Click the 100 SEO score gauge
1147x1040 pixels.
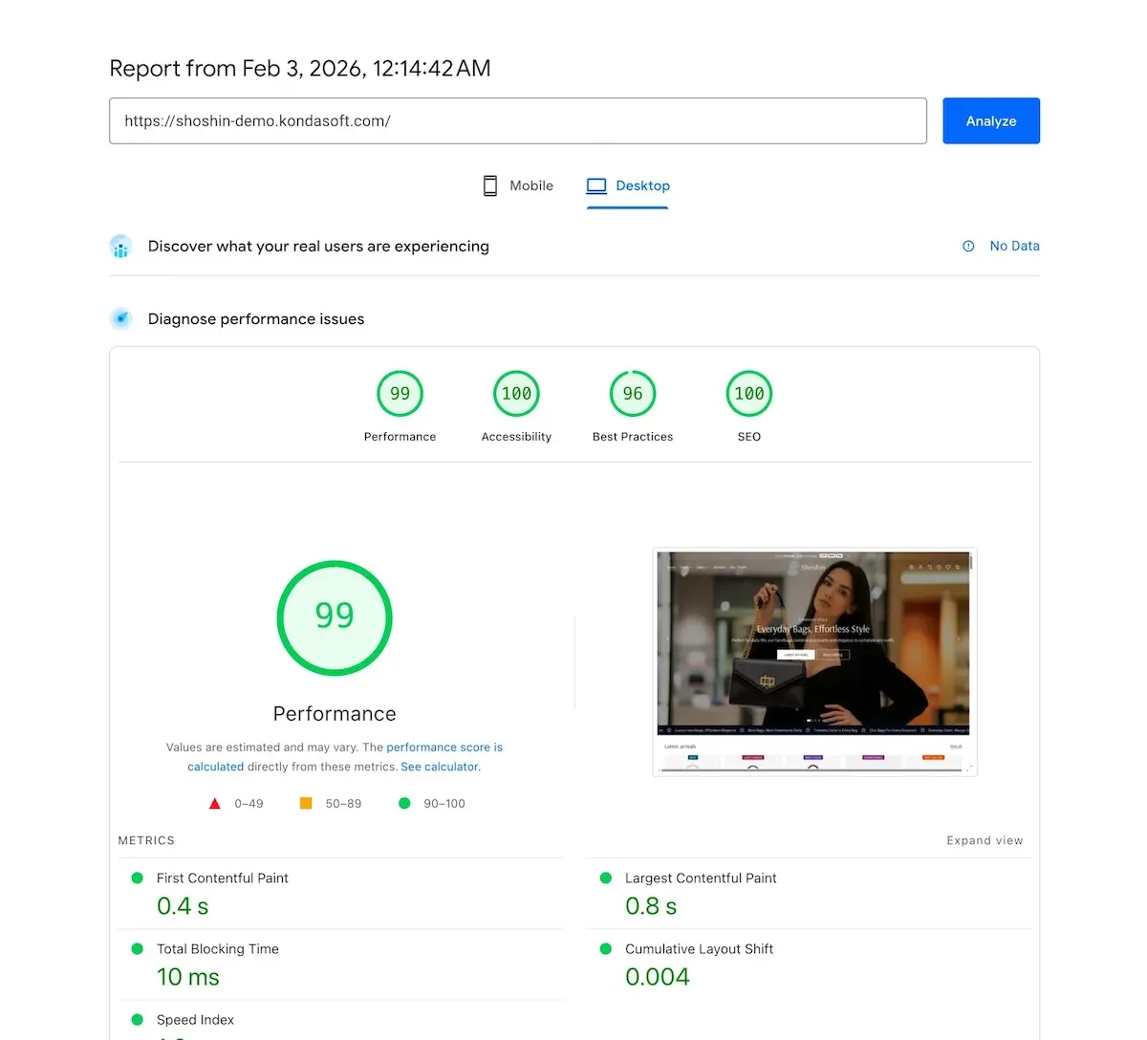[x=748, y=393]
